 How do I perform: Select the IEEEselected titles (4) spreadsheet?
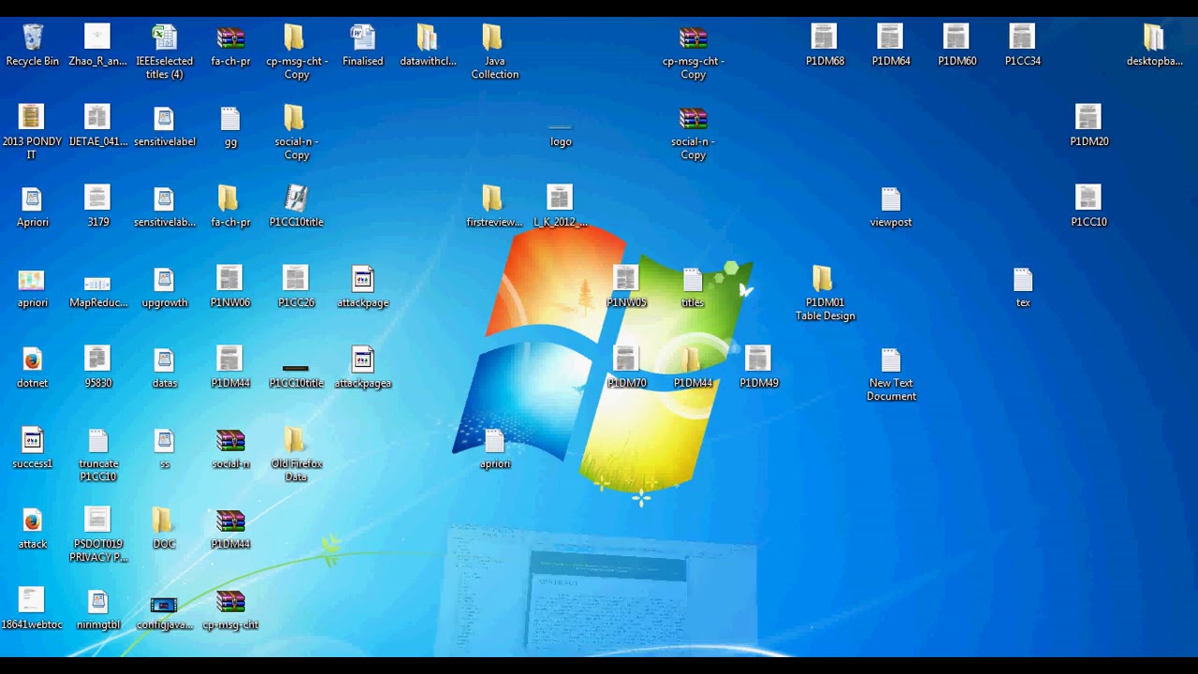[164, 38]
